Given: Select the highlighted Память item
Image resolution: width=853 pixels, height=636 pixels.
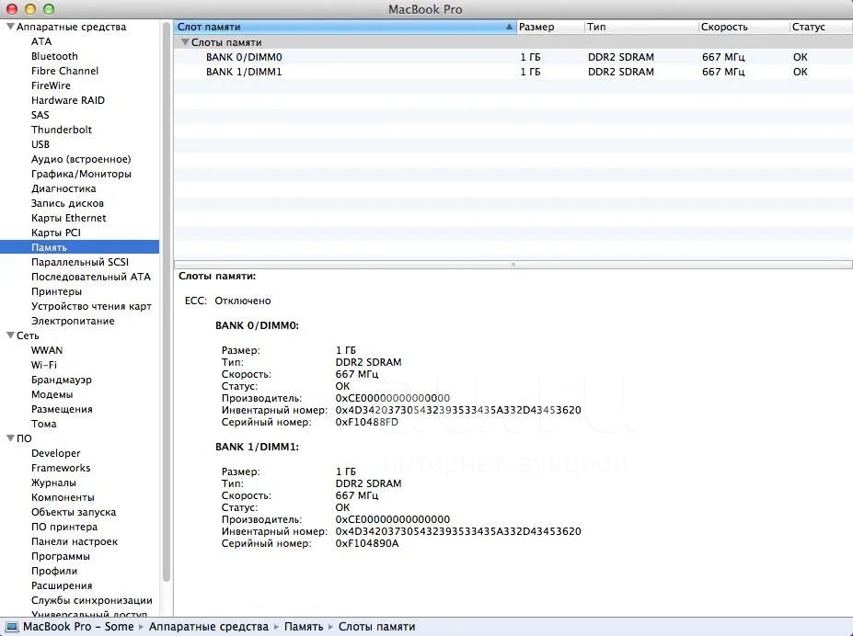Looking at the screenshot, I should [x=79, y=247].
